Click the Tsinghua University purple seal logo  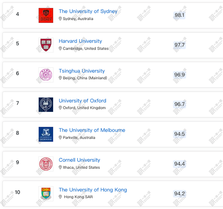46,75
